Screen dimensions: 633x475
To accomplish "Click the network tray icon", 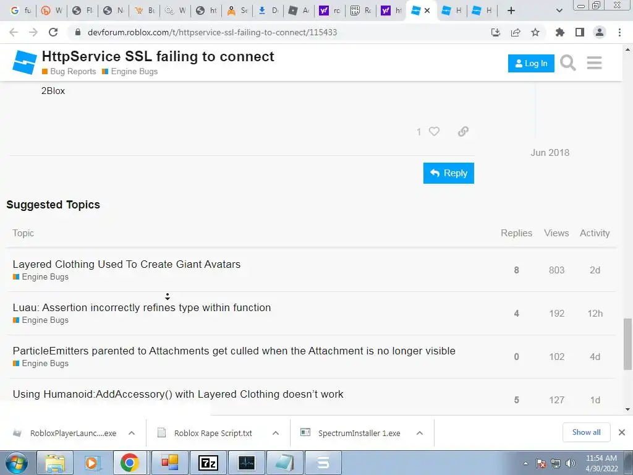I will click(556, 463).
